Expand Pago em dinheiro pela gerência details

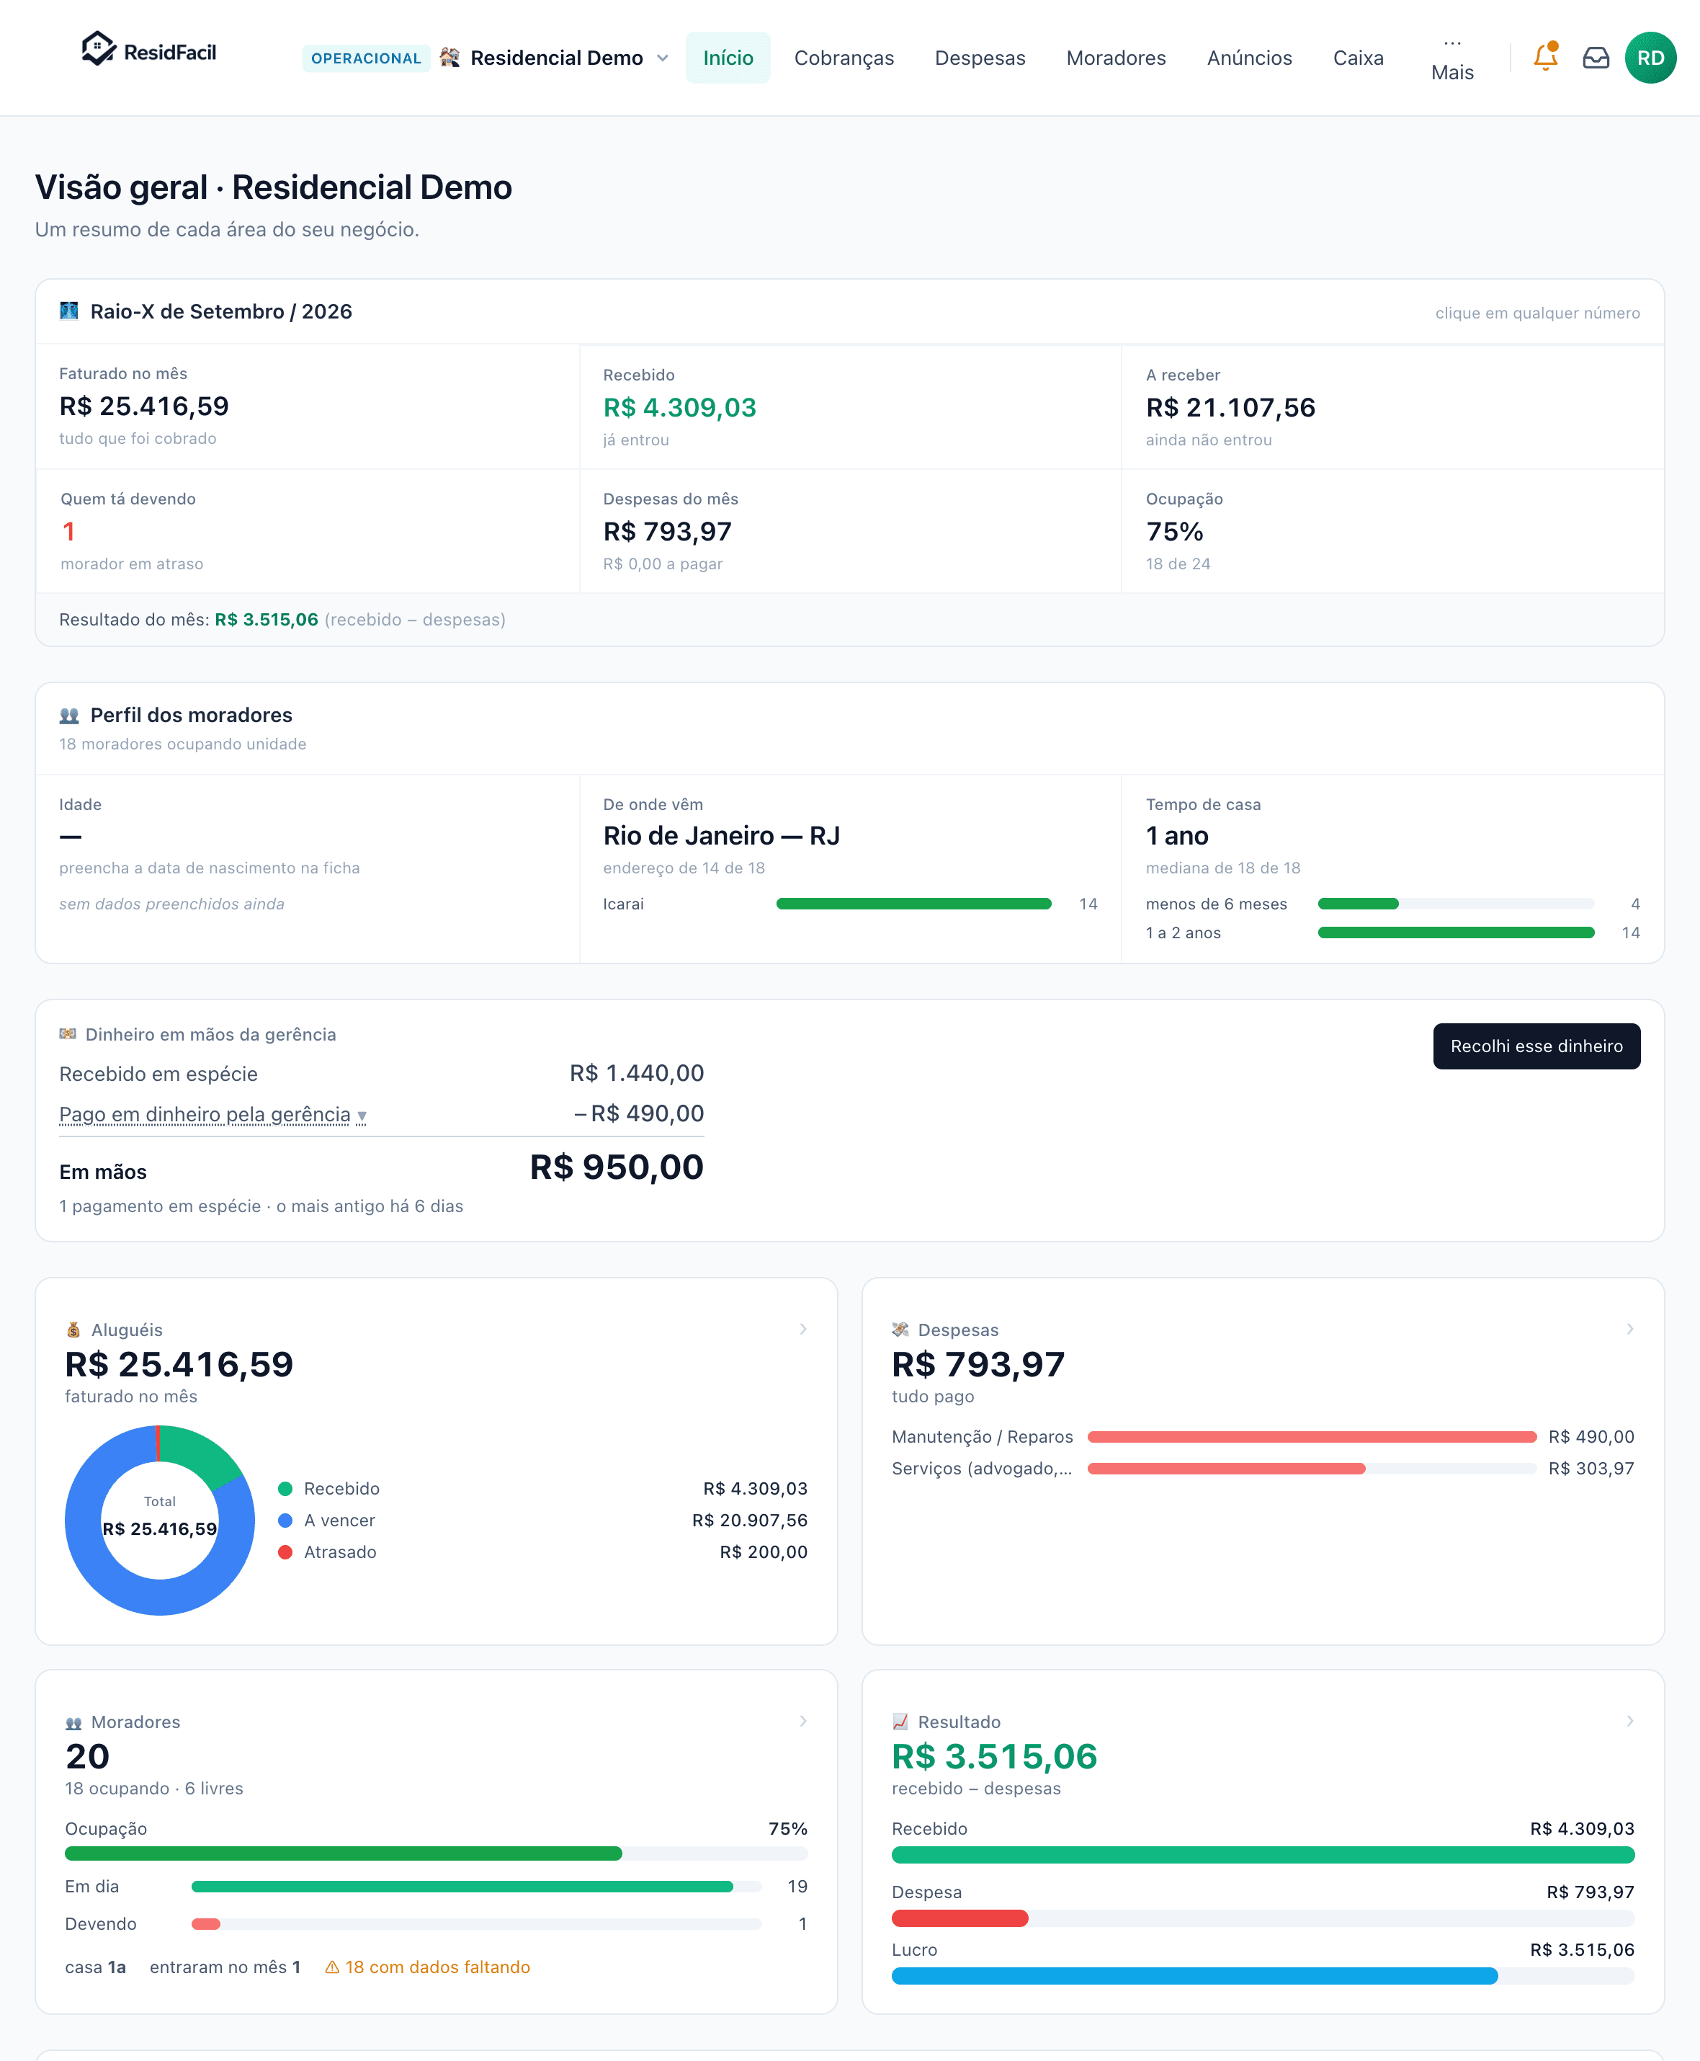212,1115
